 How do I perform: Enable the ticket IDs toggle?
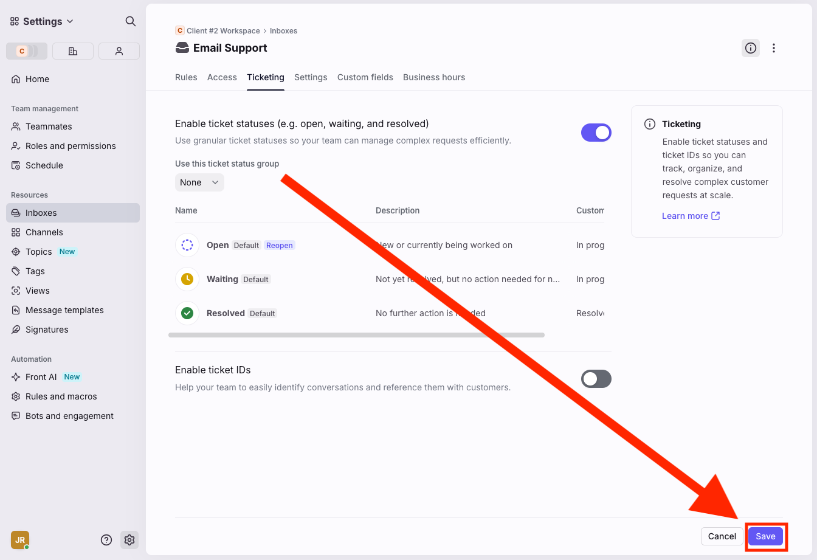[596, 379]
